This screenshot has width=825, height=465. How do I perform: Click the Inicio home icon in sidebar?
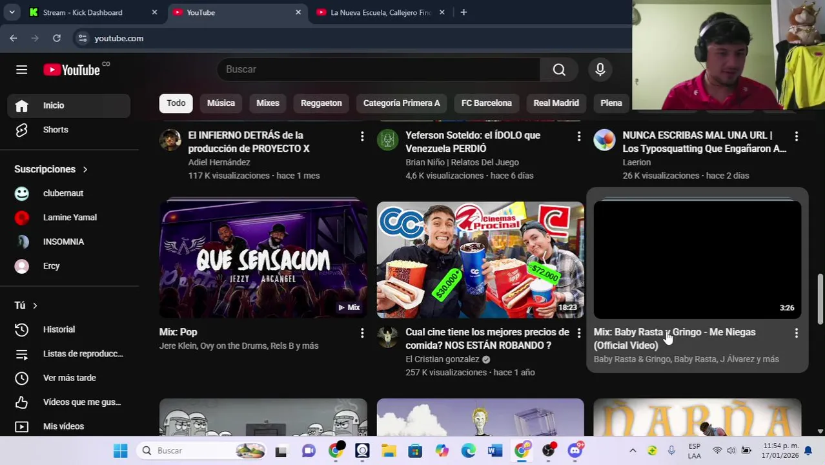tap(21, 105)
